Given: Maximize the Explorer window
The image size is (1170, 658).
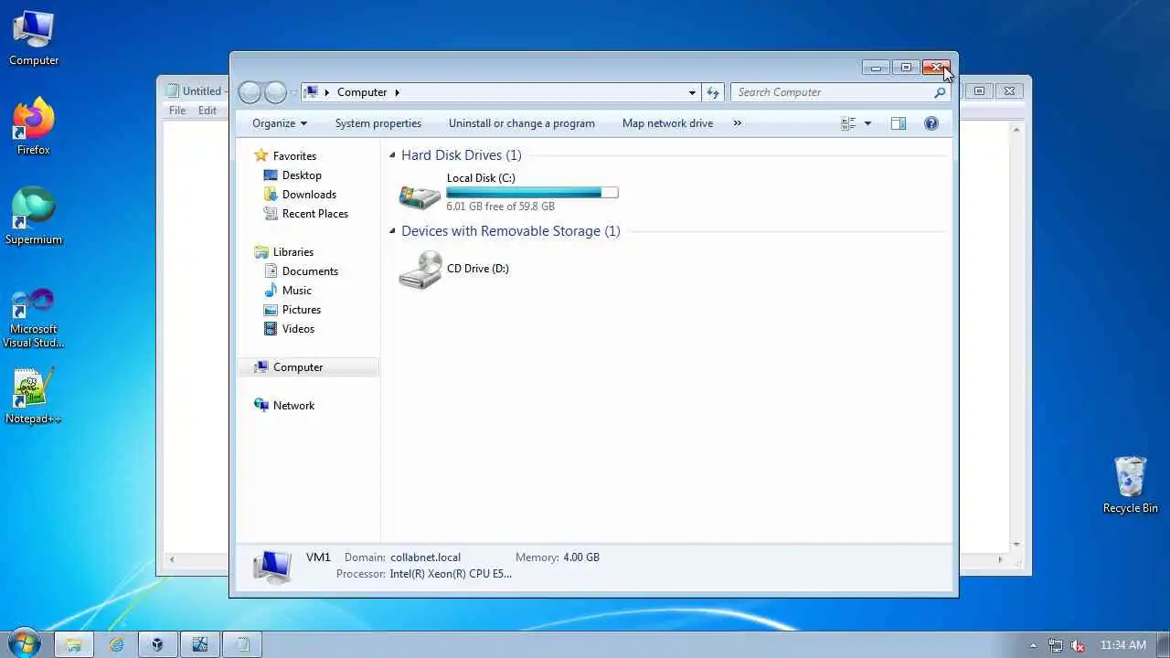Looking at the screenshot, I should point(906,68).
